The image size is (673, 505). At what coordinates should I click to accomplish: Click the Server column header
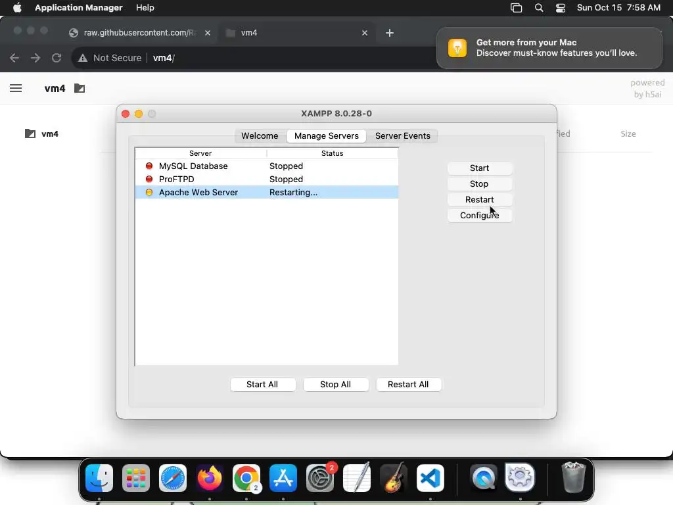click(200, 153)
